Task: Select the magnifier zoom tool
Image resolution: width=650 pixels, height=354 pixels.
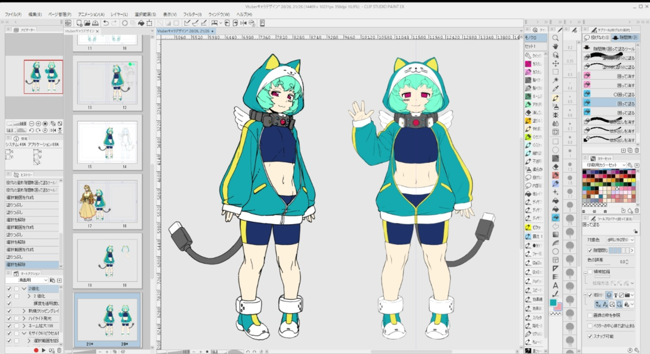Action: (x=555, y=38)
